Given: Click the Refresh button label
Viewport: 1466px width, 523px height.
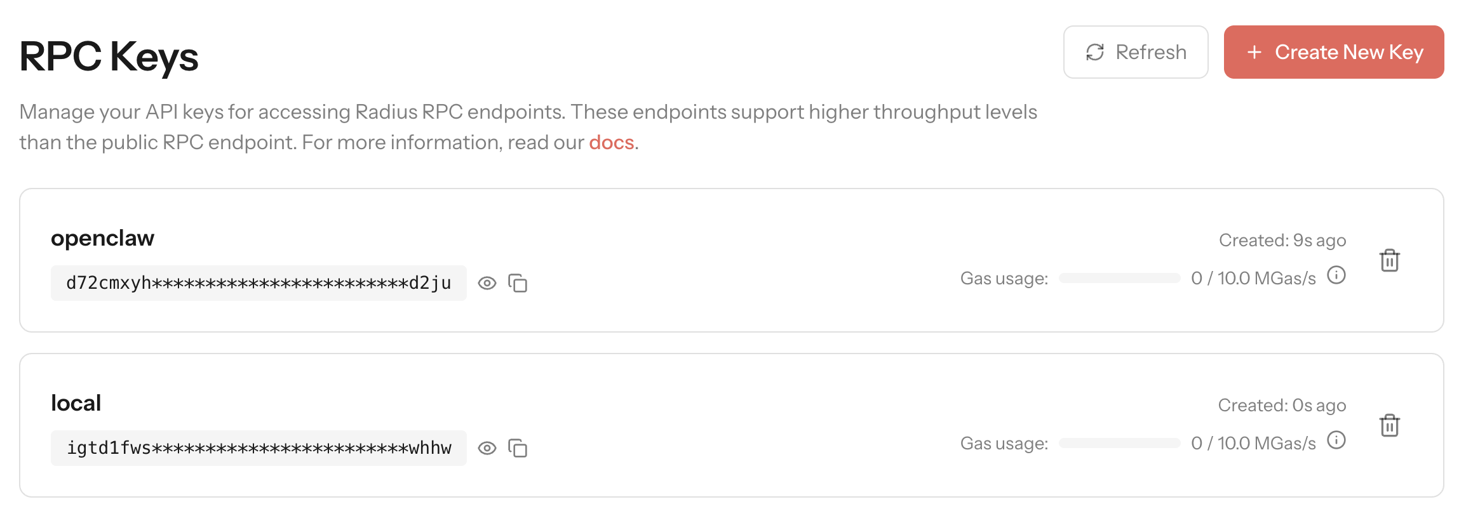Looking at the screenshot, I should 1151,52.
